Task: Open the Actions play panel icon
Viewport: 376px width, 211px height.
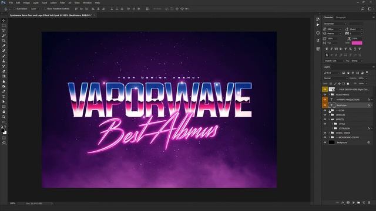Action: click(318, 25)
